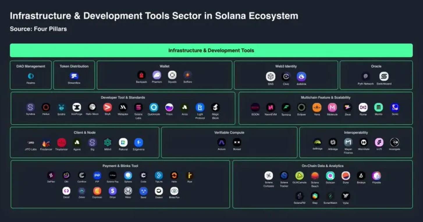The width and height of the screenshot is (423, 222).
Task: Click the Stripe icon
Action: click(x=113, y=191)
